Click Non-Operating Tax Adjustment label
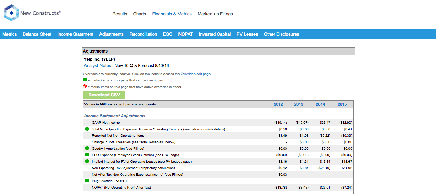 133,168
